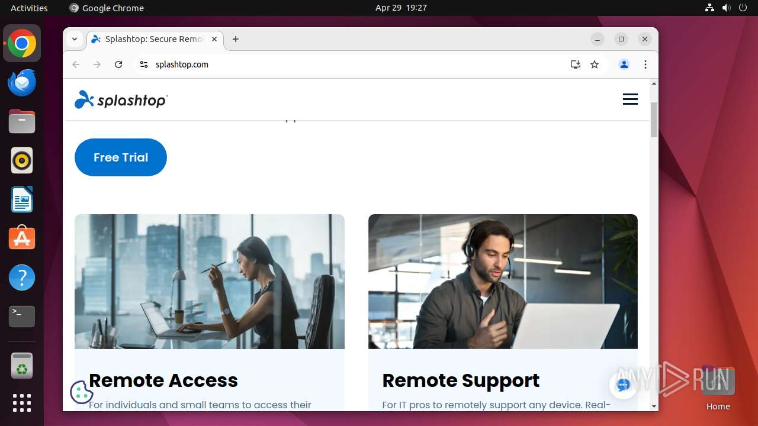758x426 pixels.
Task: Click the Remote Support card image
Action: (503, 282)
